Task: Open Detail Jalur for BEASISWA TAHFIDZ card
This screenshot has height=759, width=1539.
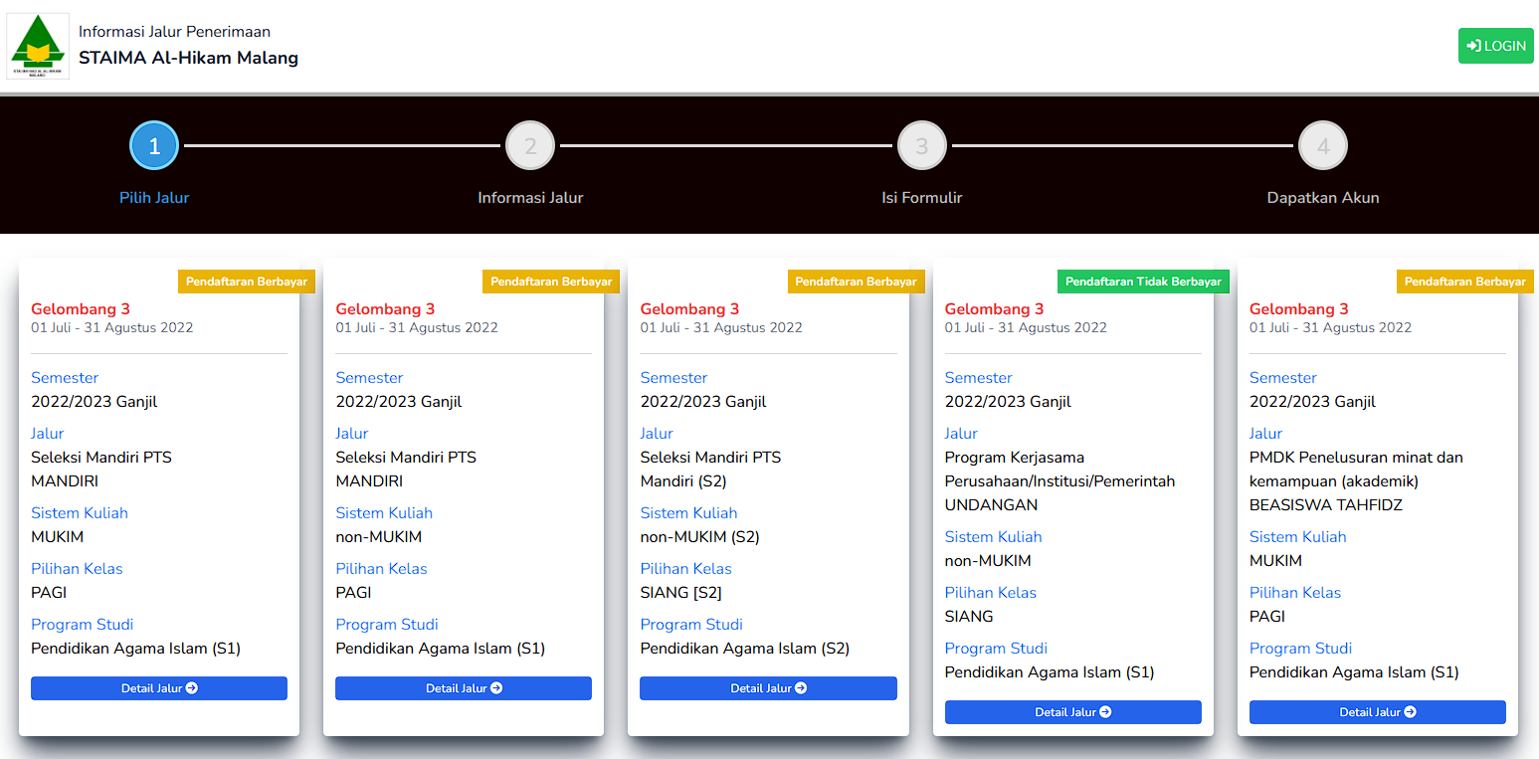Action: (x=1377, y=712)
